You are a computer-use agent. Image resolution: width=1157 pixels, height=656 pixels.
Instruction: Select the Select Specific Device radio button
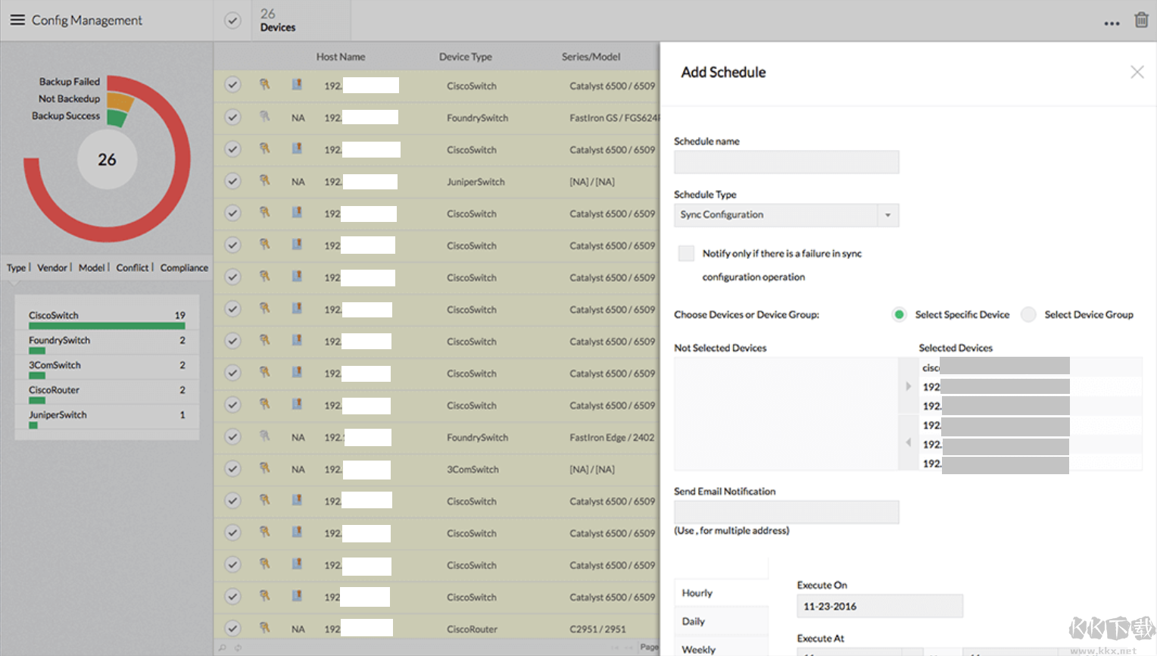pos(898,314)
